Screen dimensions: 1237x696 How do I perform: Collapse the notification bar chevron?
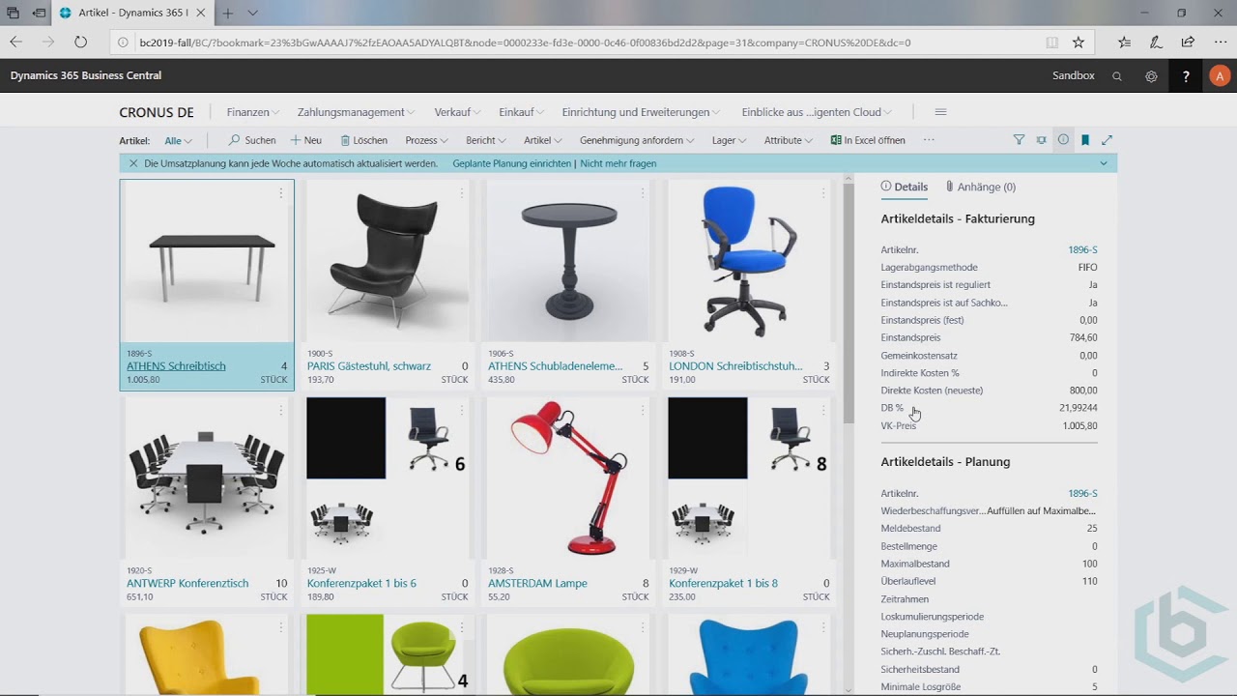(1104, 163)
